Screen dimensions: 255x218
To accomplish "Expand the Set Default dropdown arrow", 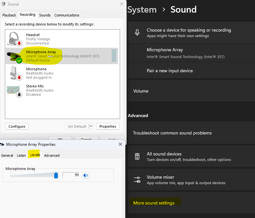I will [91, 126].
